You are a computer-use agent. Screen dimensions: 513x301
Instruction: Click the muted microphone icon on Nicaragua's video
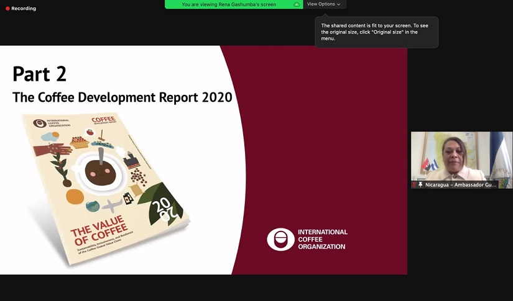[x=414, y=185]
